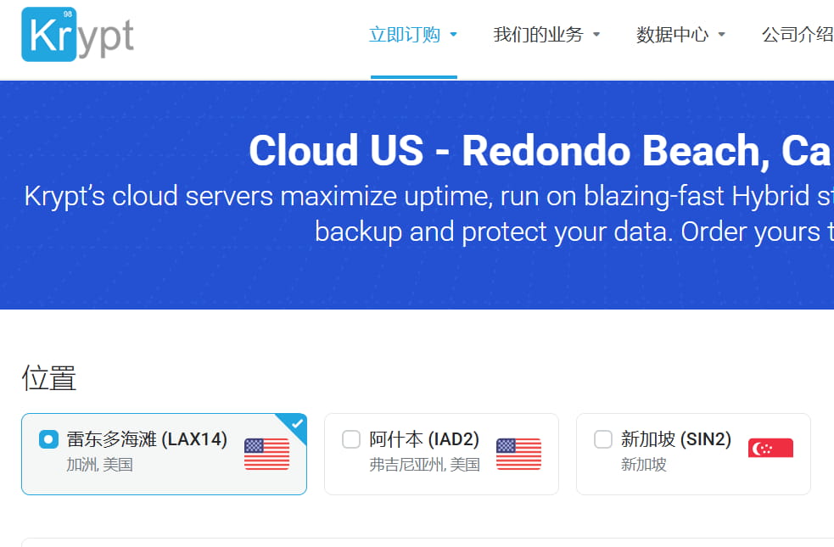Screen dimensions: 834x547
Task: Click the Krypt logo
Action: [x=78, y=35]
